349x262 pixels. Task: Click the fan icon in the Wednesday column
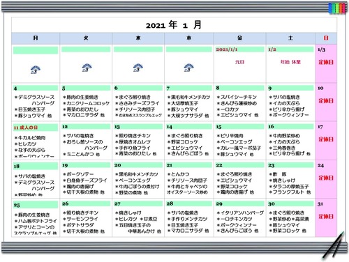click(x=138, y=68)
